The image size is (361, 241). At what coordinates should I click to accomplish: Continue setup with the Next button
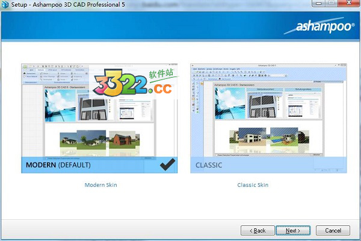(x=293, y=230)
